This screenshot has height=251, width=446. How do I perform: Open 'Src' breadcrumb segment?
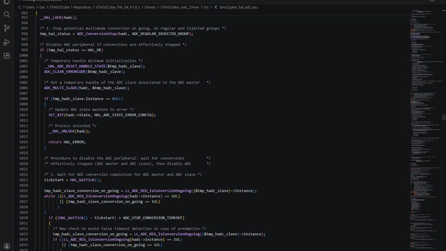tap(206, 8)
